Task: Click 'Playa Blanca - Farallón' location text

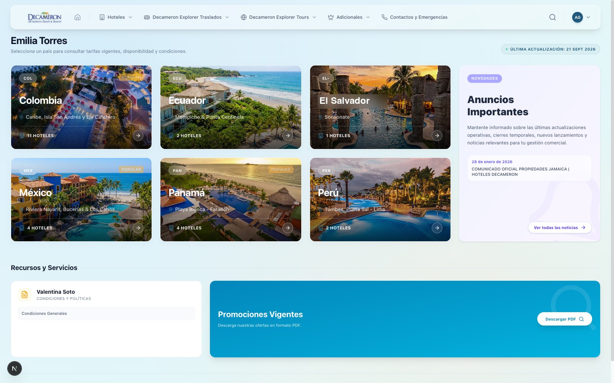Action: (202, 210)
